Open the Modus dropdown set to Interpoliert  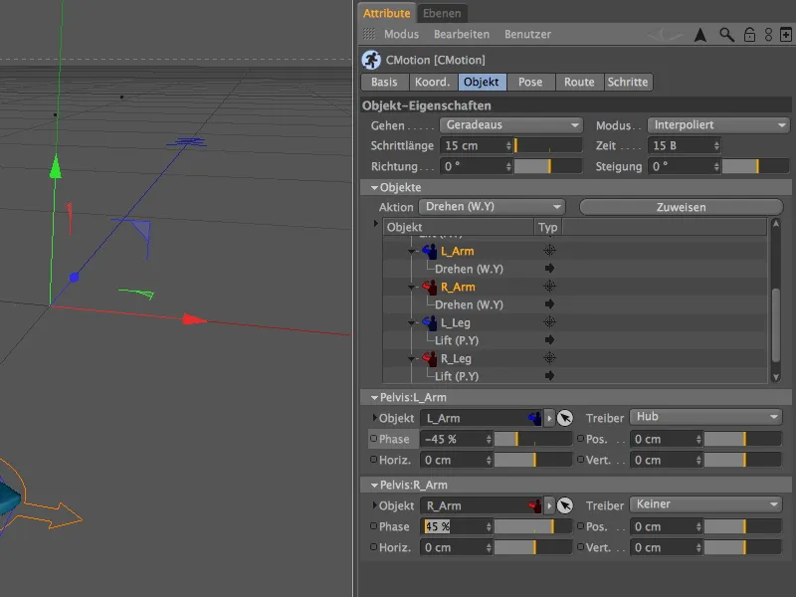(717, 125)
